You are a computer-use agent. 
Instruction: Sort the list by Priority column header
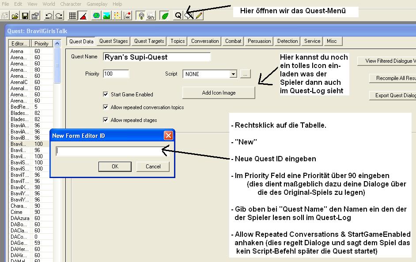coord(42,44)
